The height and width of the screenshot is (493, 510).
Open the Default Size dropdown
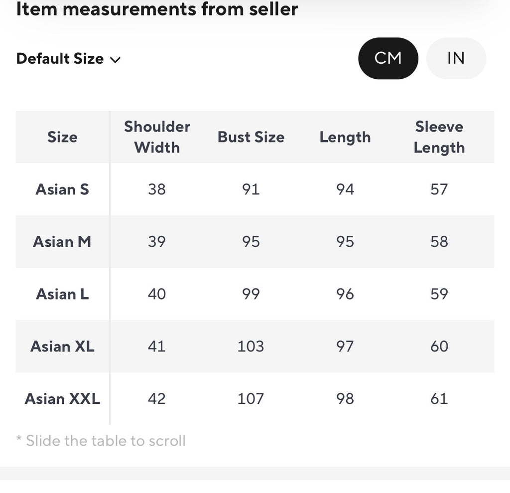[69, 59]
